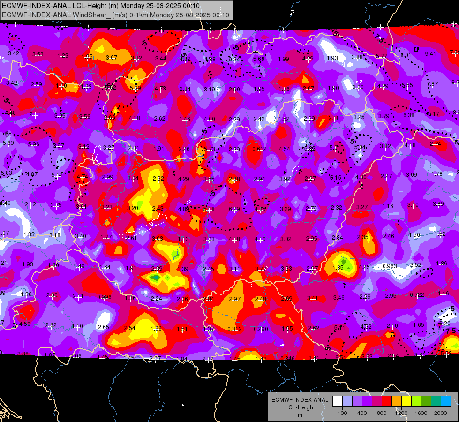Click the dark green legend swatch
459x422 pixels.
tap(426, 401)
